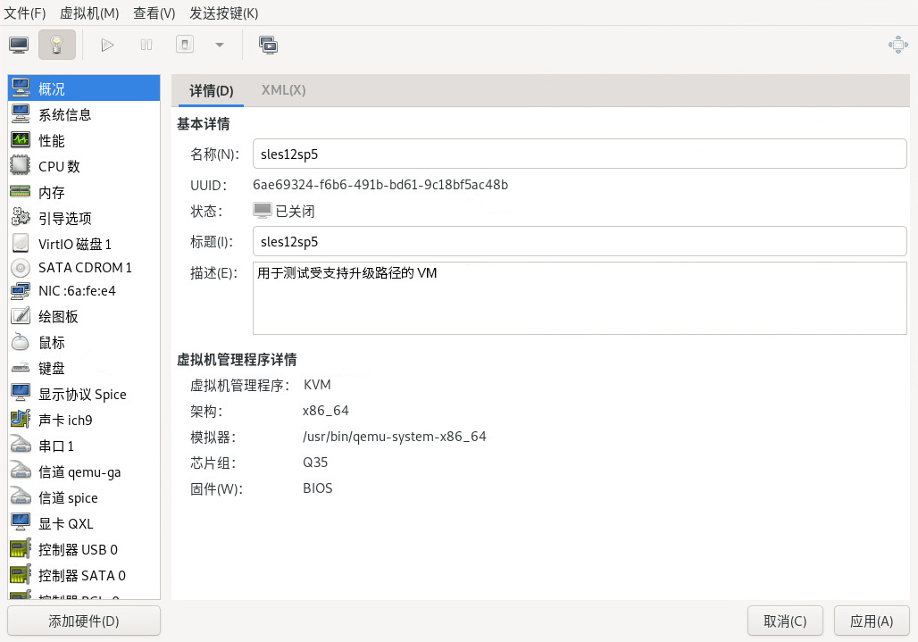Click the 应用(A) apply button
The width and height of the screenshot is (918, 642).
click(x=872, y=621)
